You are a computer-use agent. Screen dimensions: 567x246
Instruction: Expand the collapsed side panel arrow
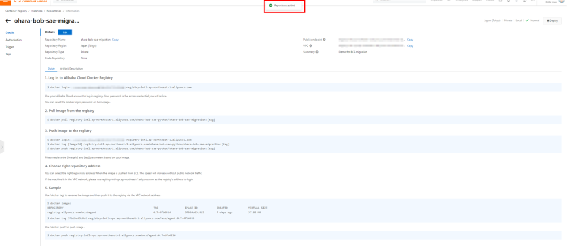[x=2, y=147]
